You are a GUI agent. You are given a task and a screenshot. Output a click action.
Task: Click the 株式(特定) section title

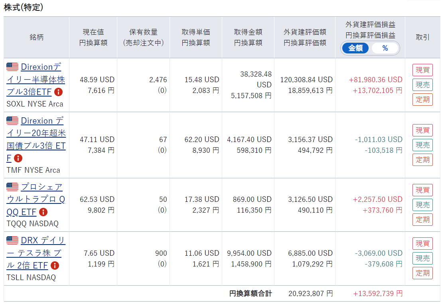tap(24, 7)
